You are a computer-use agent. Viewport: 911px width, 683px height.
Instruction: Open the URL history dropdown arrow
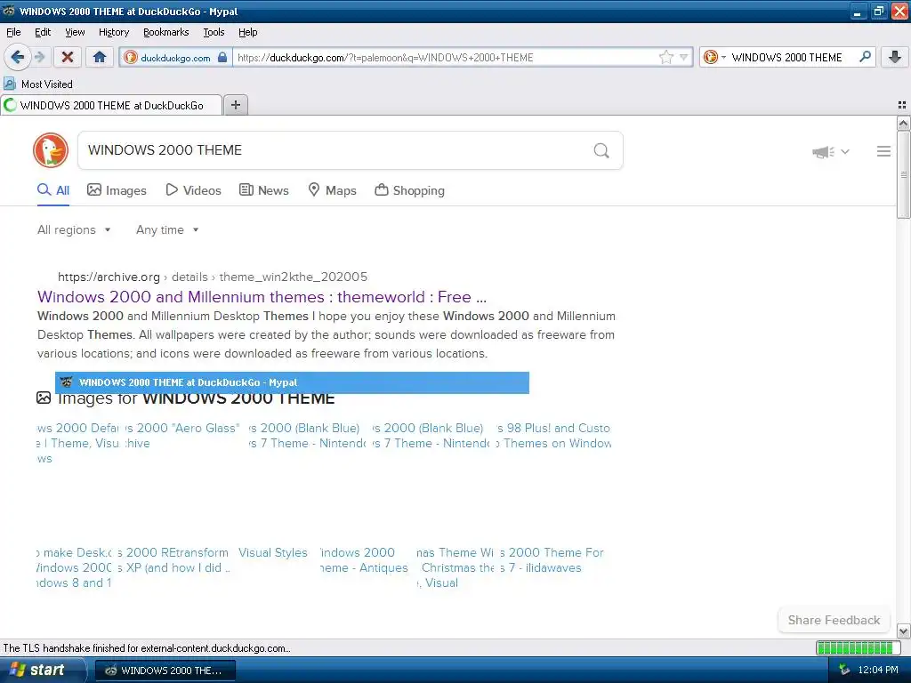[x=684, y=57]
